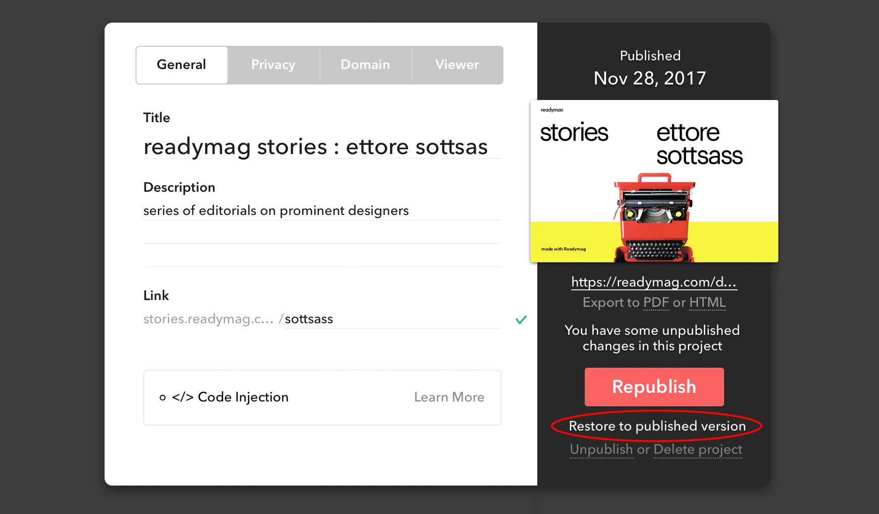
Task: Click the Description text field
Action: click(322, 210)
